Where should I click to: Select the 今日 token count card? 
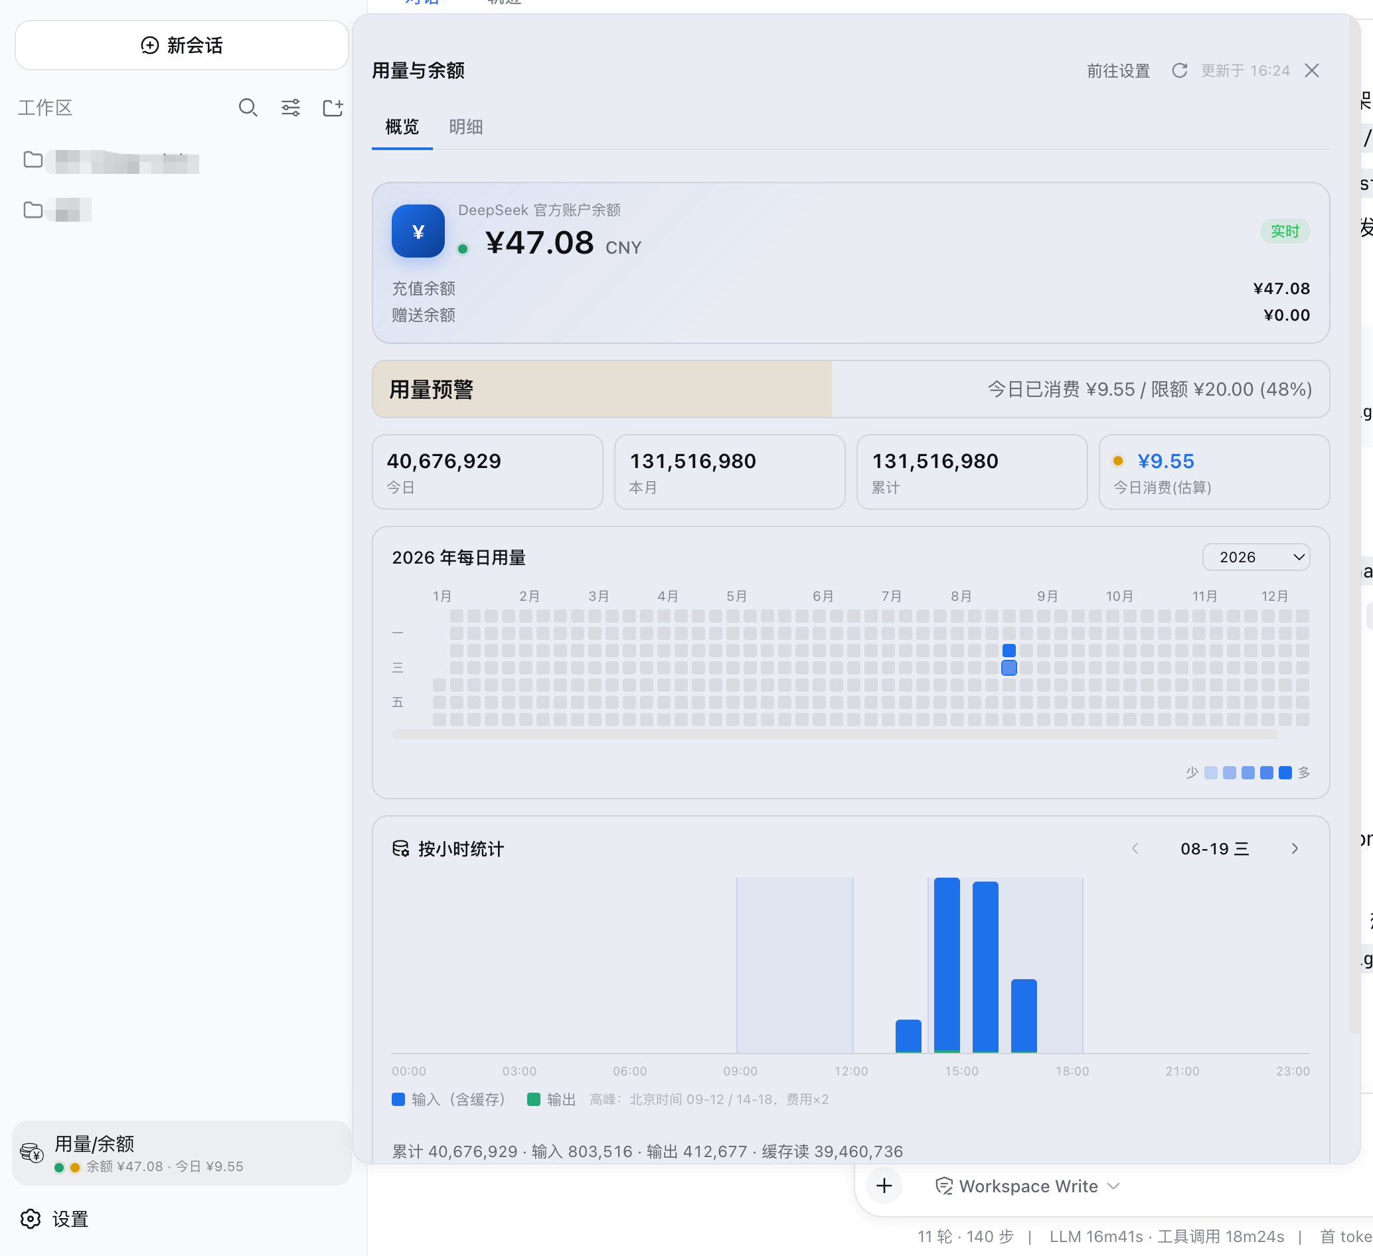(487, 472)
